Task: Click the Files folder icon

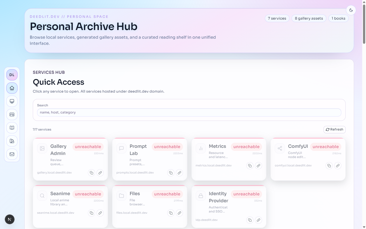Action: click(121, 196)
